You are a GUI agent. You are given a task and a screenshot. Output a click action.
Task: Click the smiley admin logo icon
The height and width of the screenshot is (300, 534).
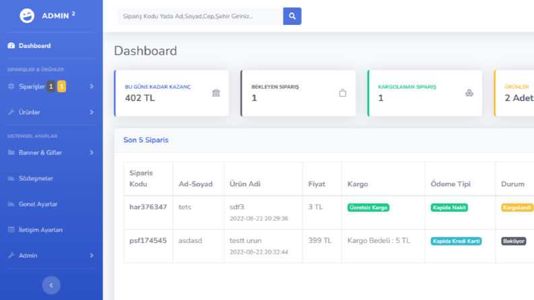click(27, 15)
